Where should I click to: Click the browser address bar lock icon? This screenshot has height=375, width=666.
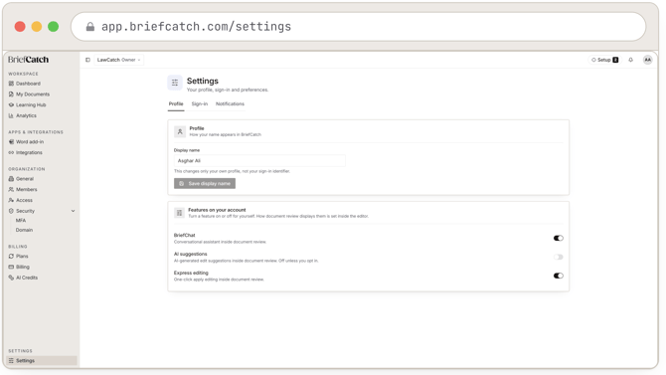coord(90,27)
